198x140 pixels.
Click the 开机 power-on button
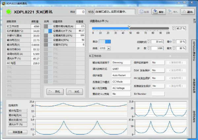click(x=55, y=91)
